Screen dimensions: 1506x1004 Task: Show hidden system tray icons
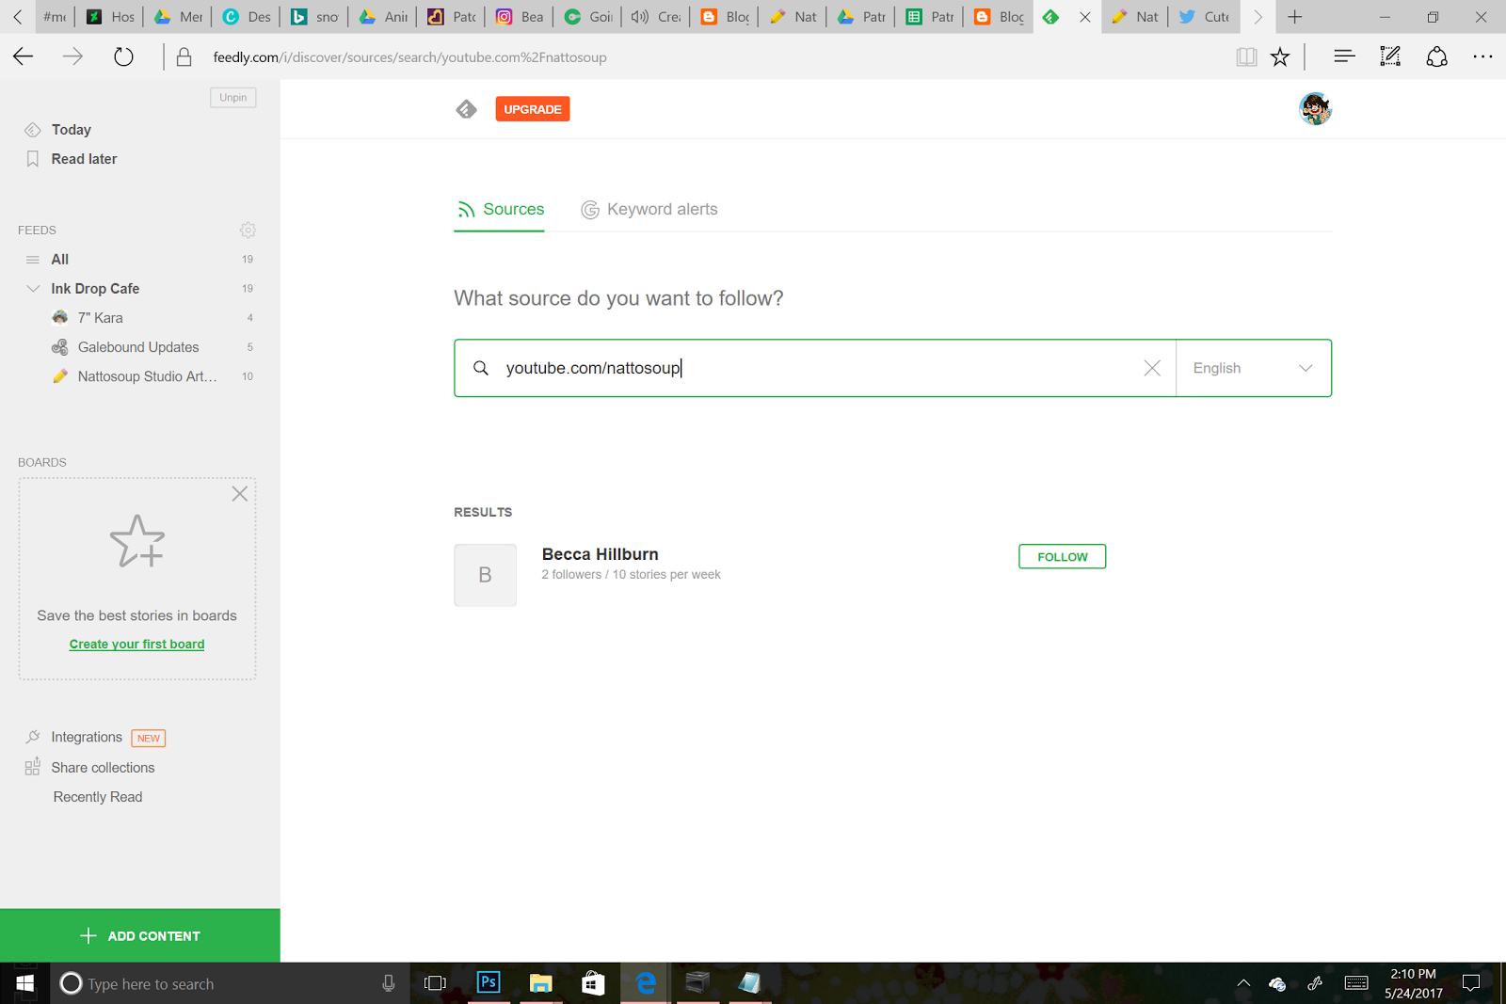(x=1243, y=983)
